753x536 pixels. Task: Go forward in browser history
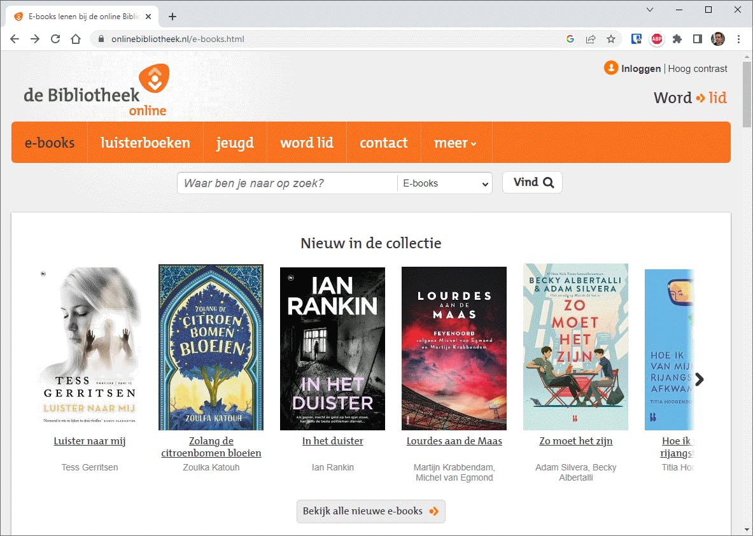tap(35, 39)
